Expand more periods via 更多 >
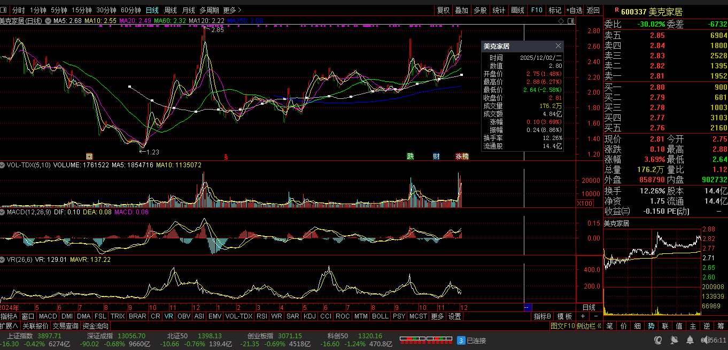The height and width of the screenshot is (350, 728). pos(232,10)
